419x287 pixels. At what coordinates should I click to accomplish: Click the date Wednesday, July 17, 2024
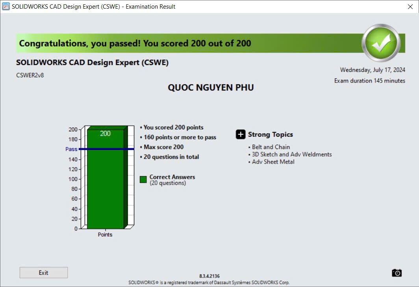[373, 70]
